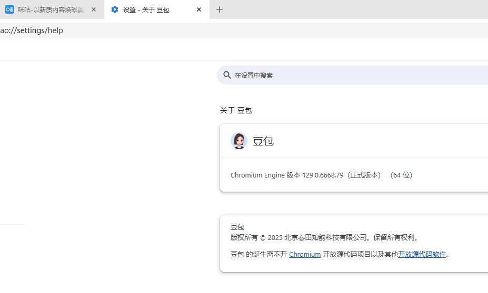Click the 咪咕 tab favicon
Screen dimensions: 488x293
(x=9, y=9)
